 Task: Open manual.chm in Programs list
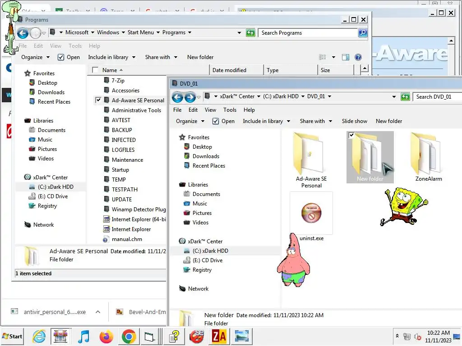pyautogui.click(x=127, y=239)
